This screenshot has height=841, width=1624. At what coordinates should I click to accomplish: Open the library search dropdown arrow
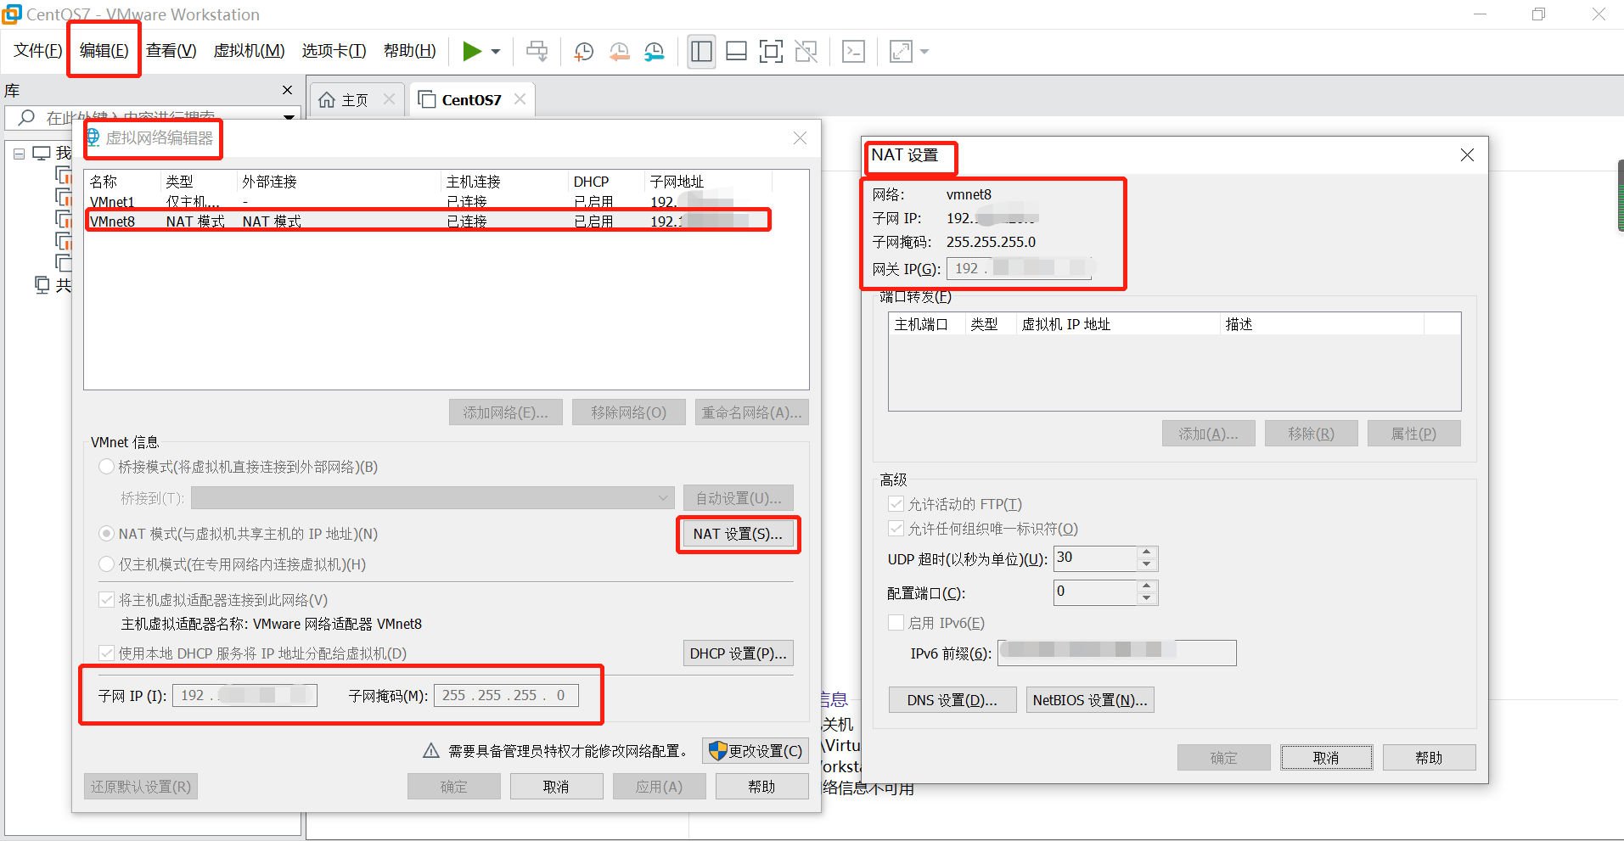coord(289,118)
